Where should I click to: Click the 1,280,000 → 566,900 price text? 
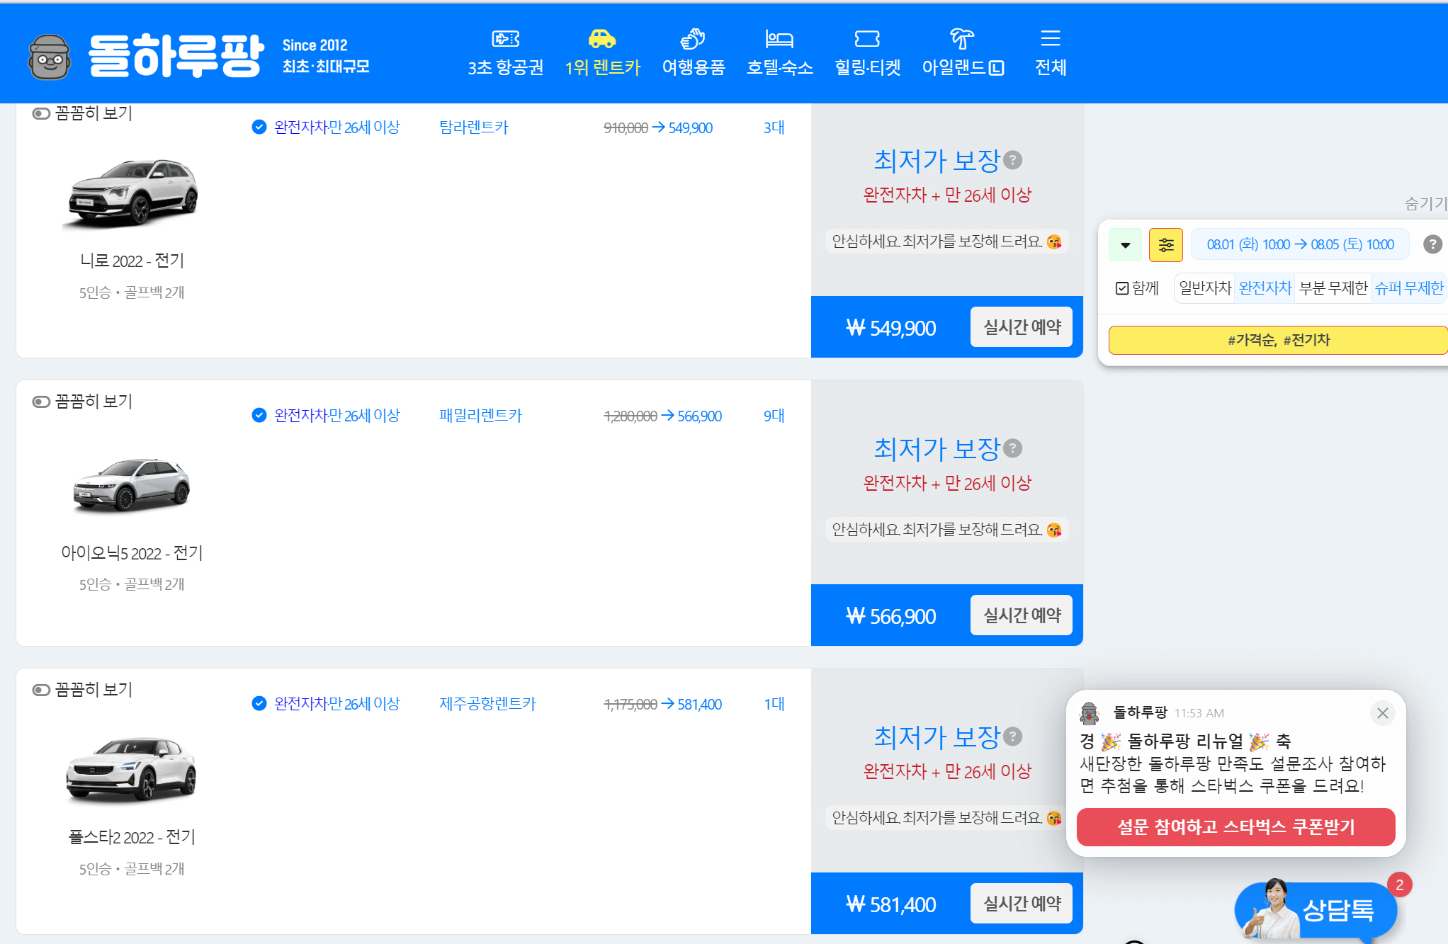point(662,416)
